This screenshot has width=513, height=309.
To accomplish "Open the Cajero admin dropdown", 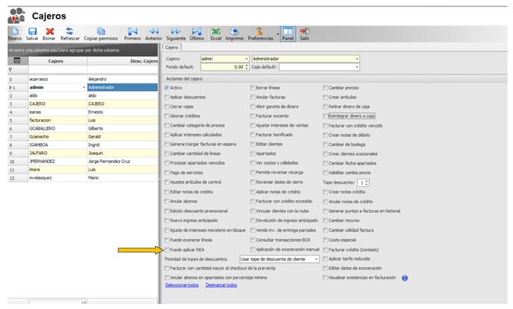I will 247,59.
